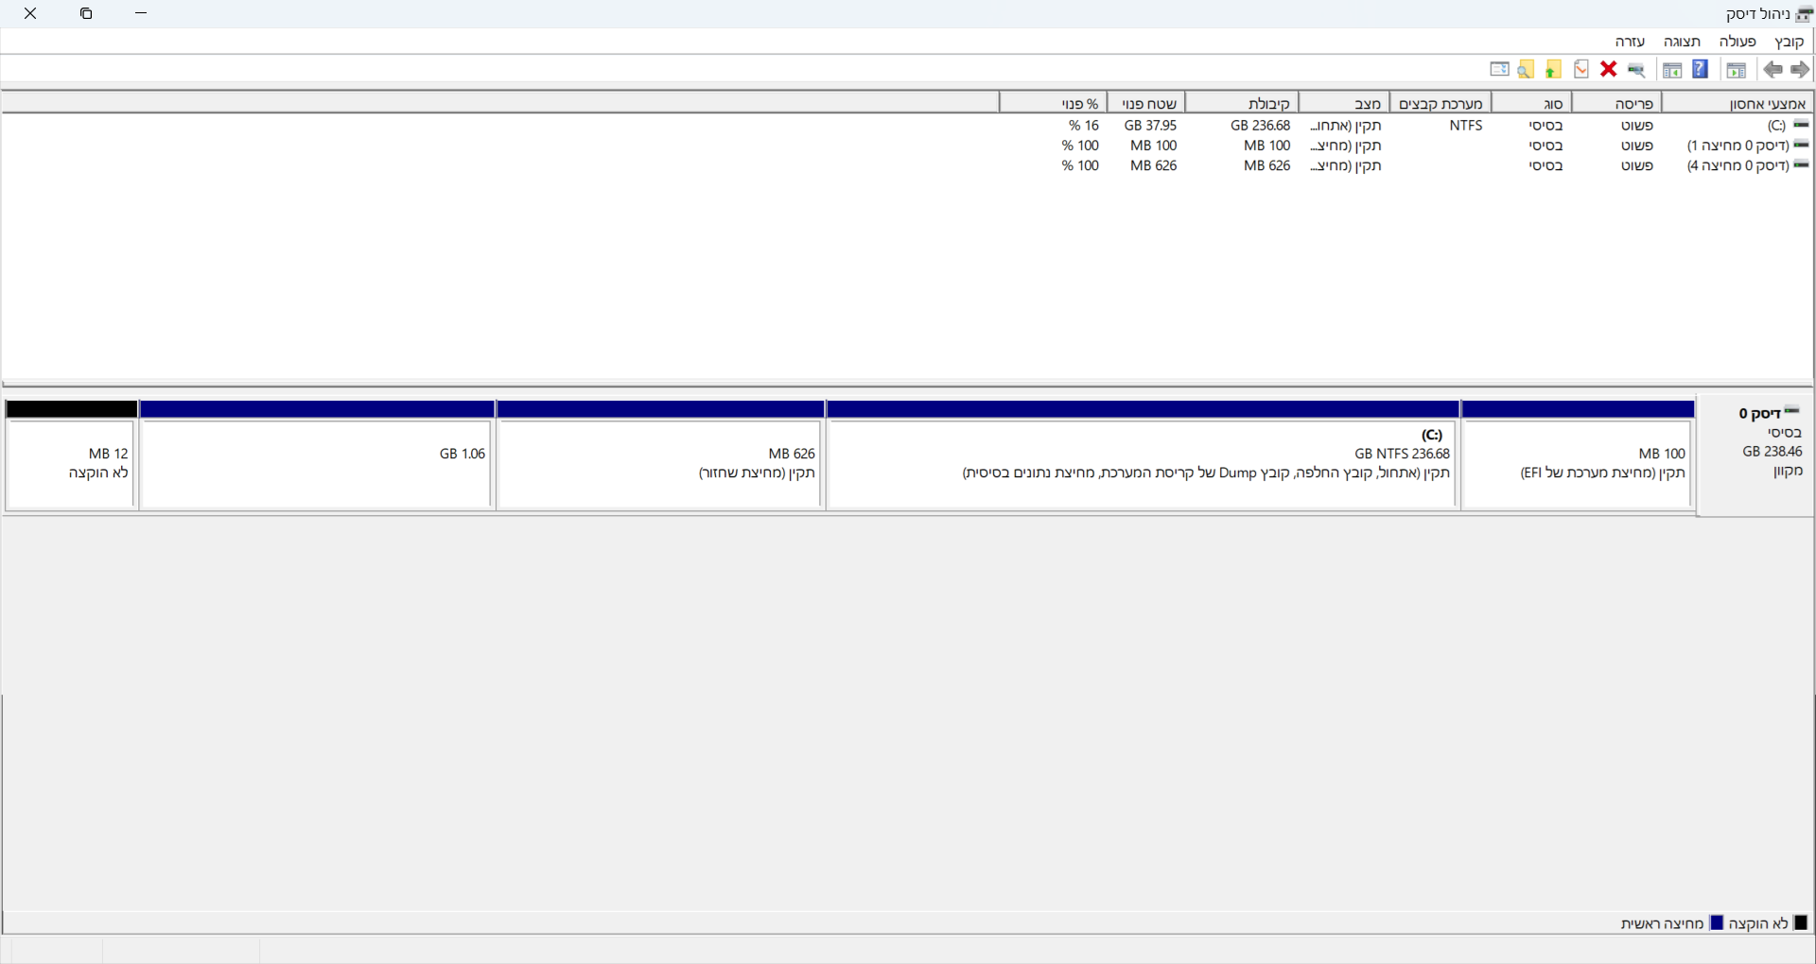The height and width of the screenshot is (964, 1816).
Task: Toggle the console tree pane icon
Action: point(1736,69)
